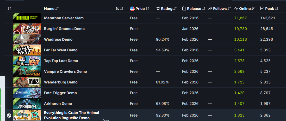Click the people icon beside Follows
Image resolution: width=286 pixels, height=121 pixels.
click(x=210, y=8)
